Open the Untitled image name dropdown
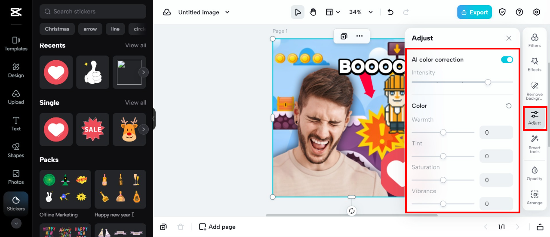Image resolution: width=550 pixels, height=237 pixels. click(204, 12)
